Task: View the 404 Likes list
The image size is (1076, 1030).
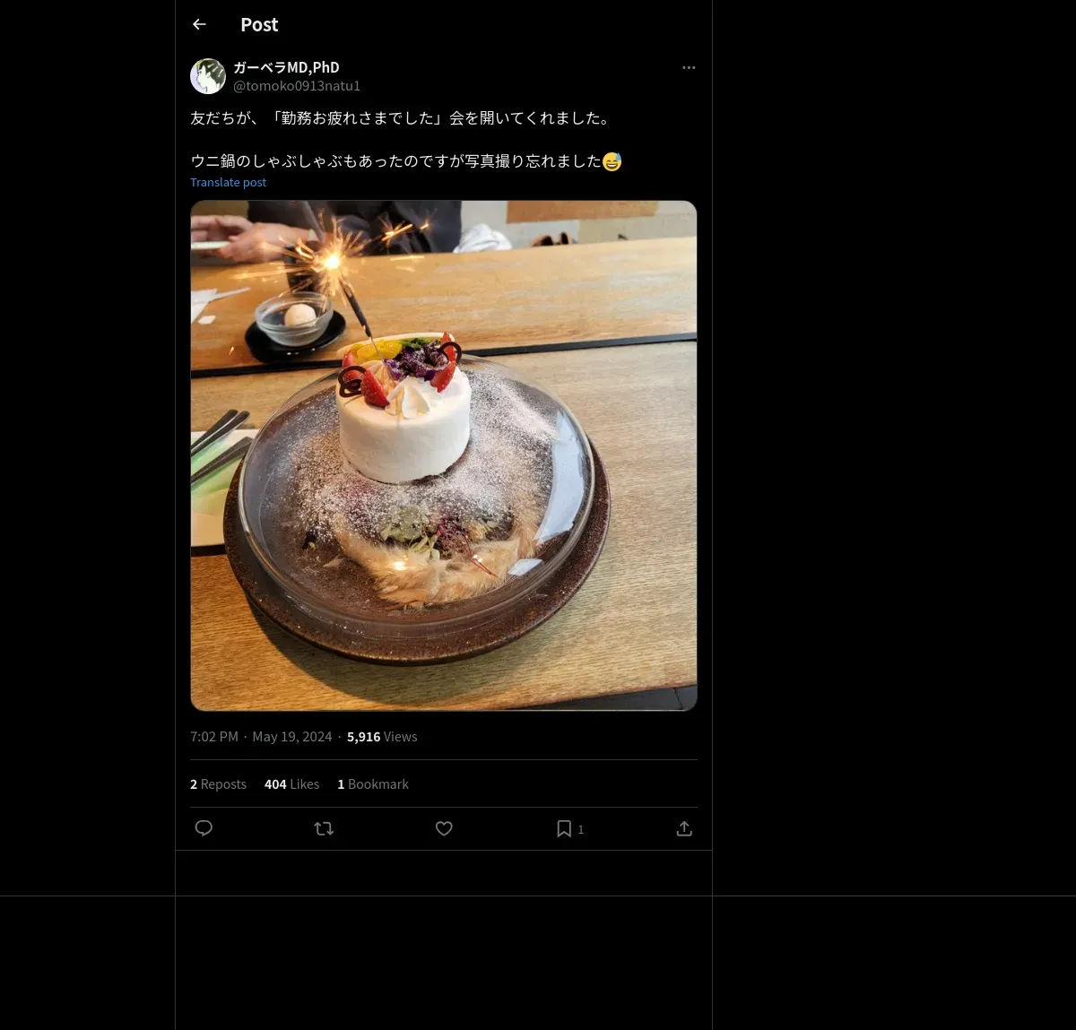Action: click(291, 783)
